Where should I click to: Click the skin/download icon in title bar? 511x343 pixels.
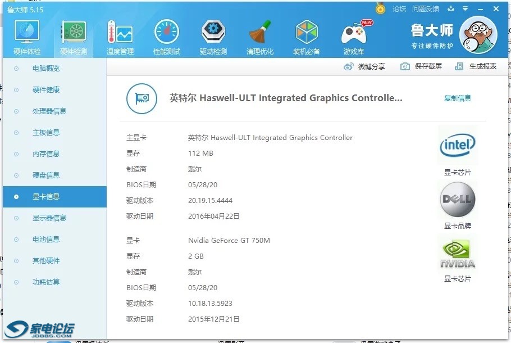(451, 8)
